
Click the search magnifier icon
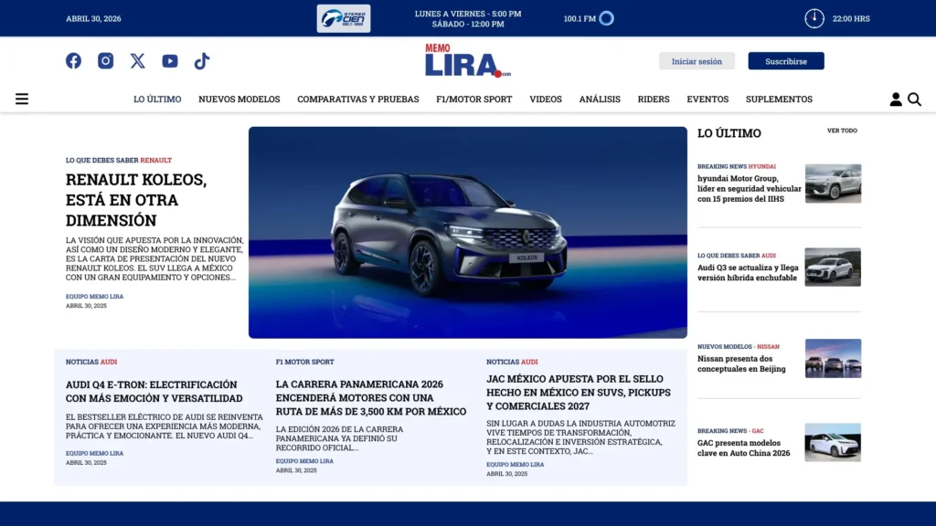click(914, 100)
